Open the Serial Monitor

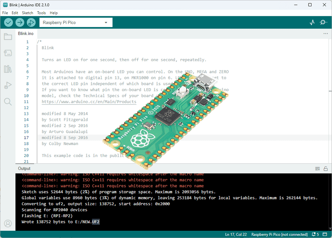pos(323,22)
